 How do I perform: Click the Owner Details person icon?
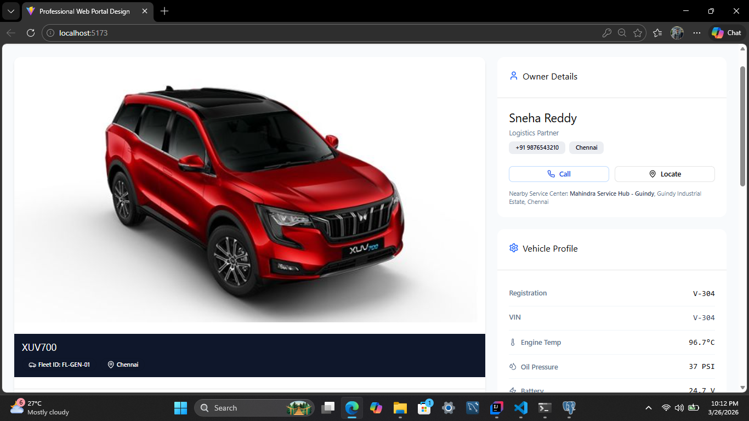click(x=513, y=76)
